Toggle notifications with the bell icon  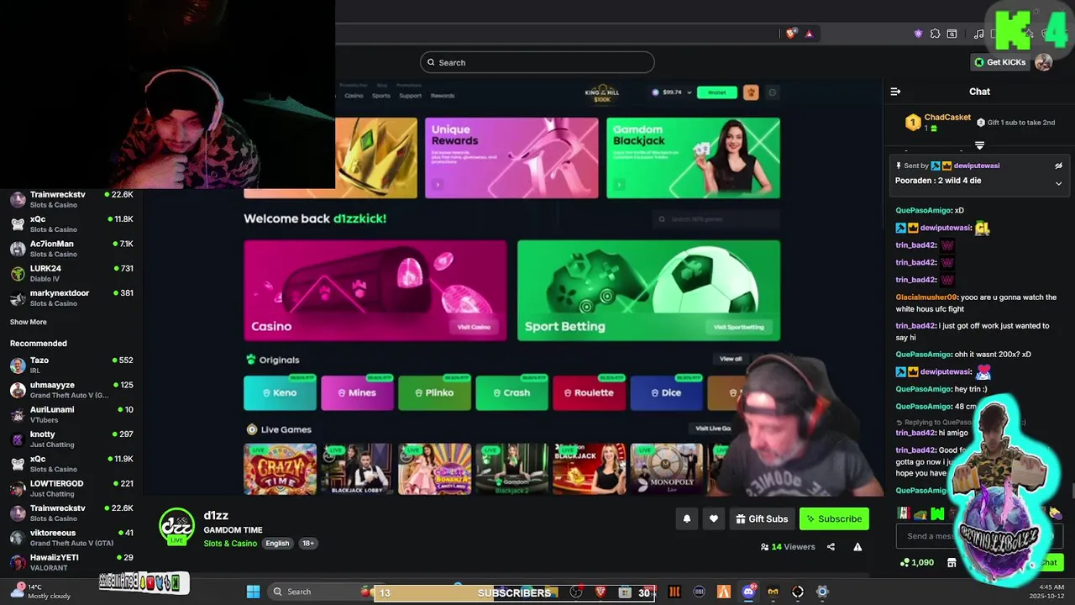[x=687, y=519]
